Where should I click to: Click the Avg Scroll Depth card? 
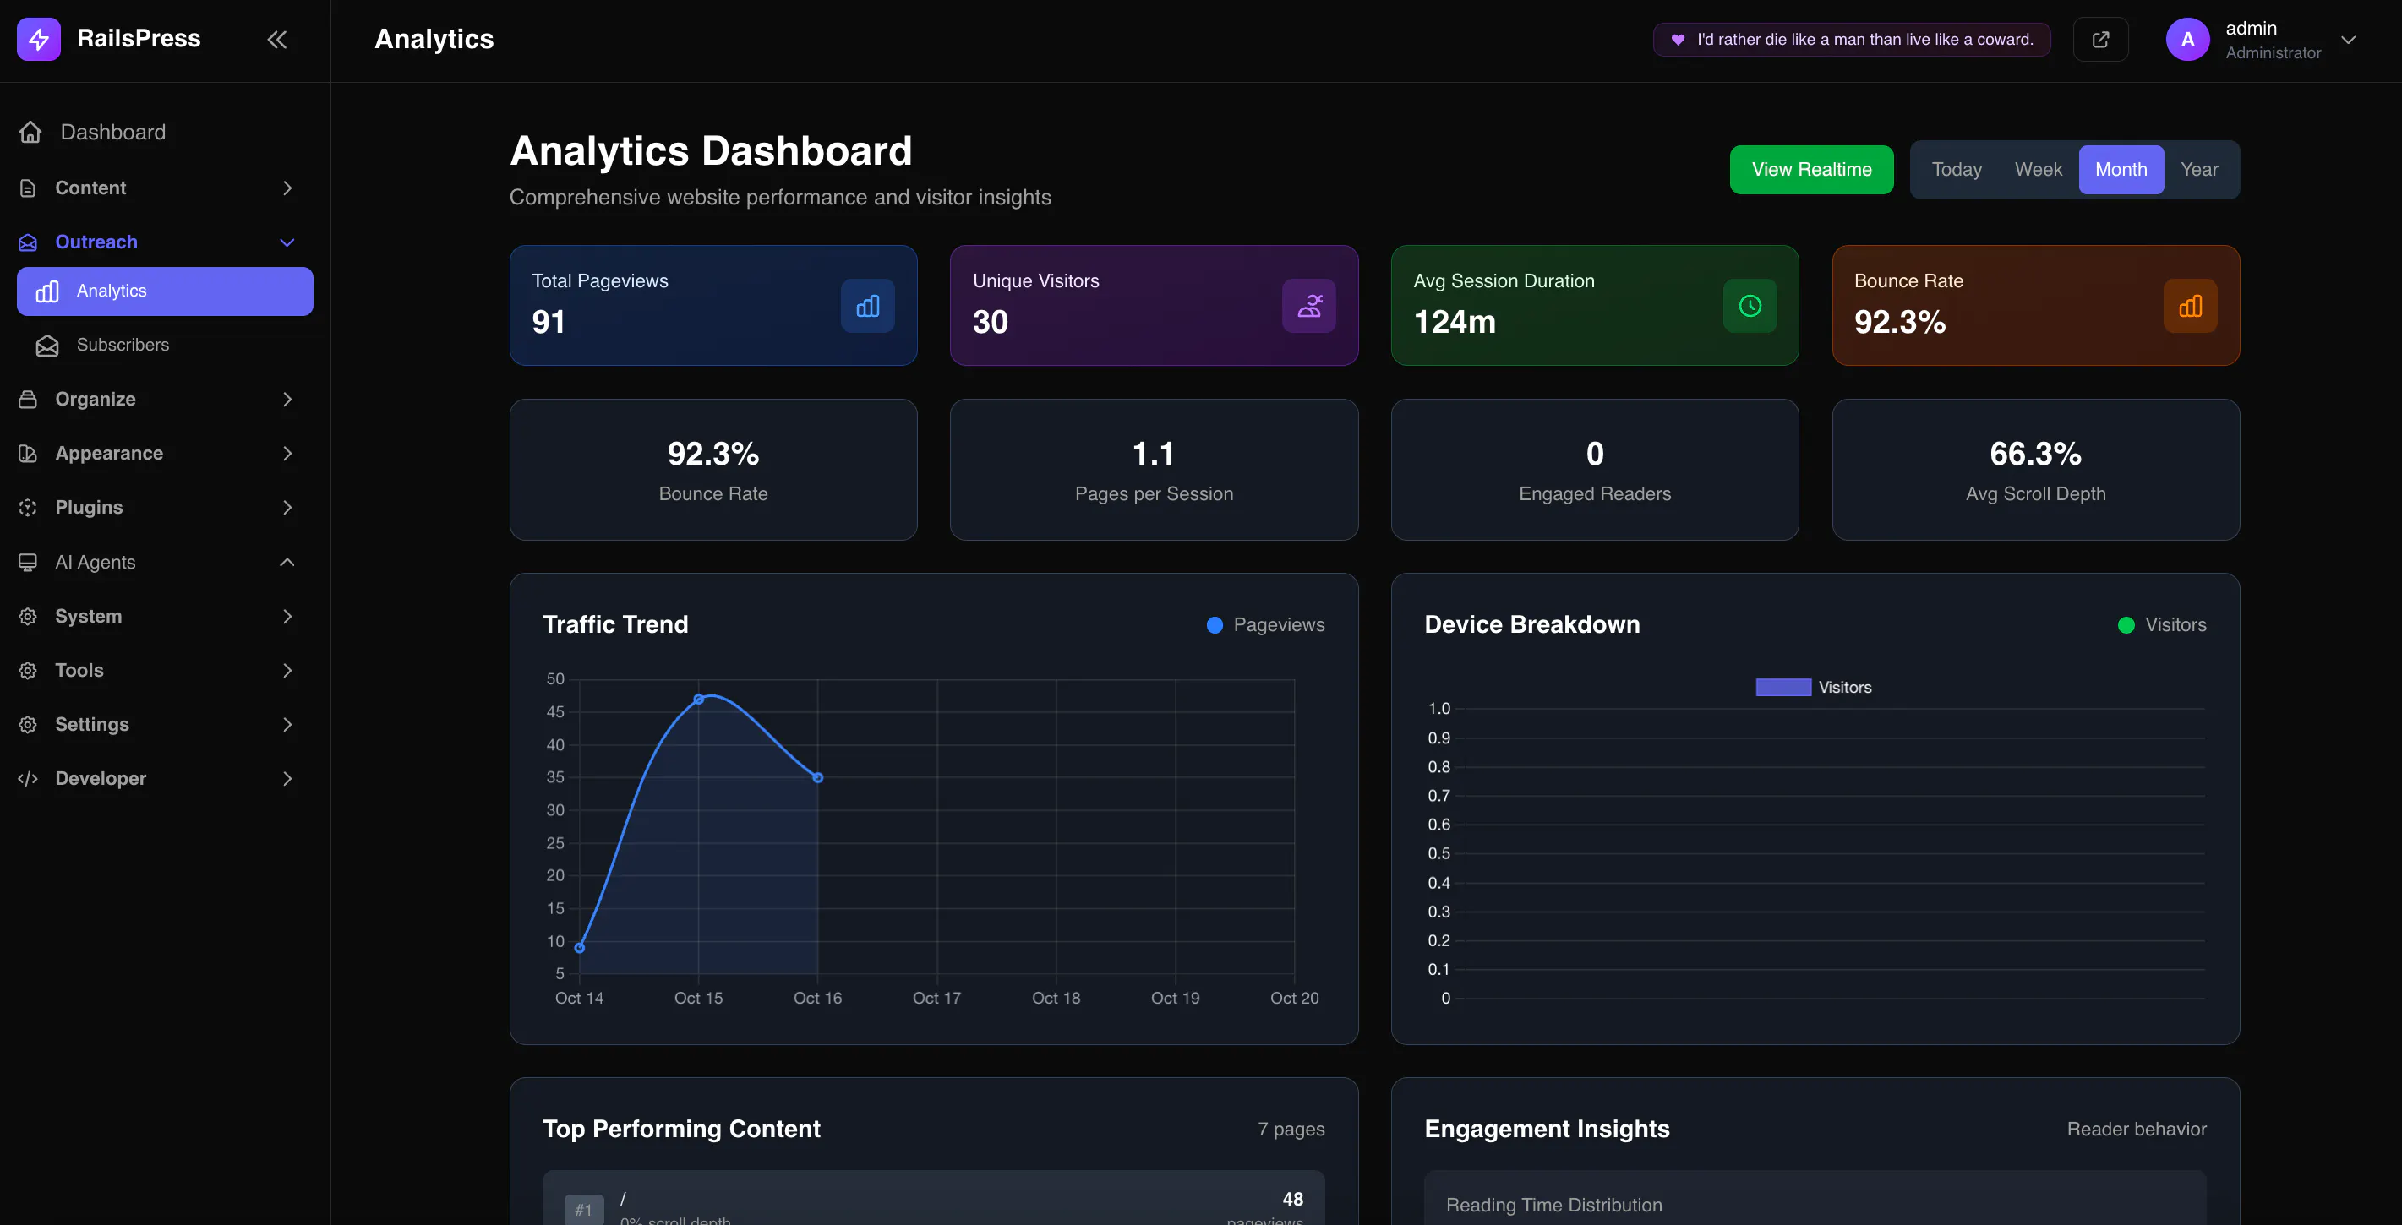[2035, 470]
